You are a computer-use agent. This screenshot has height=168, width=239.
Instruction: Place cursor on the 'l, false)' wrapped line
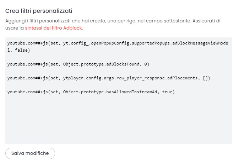pos(18,50)
